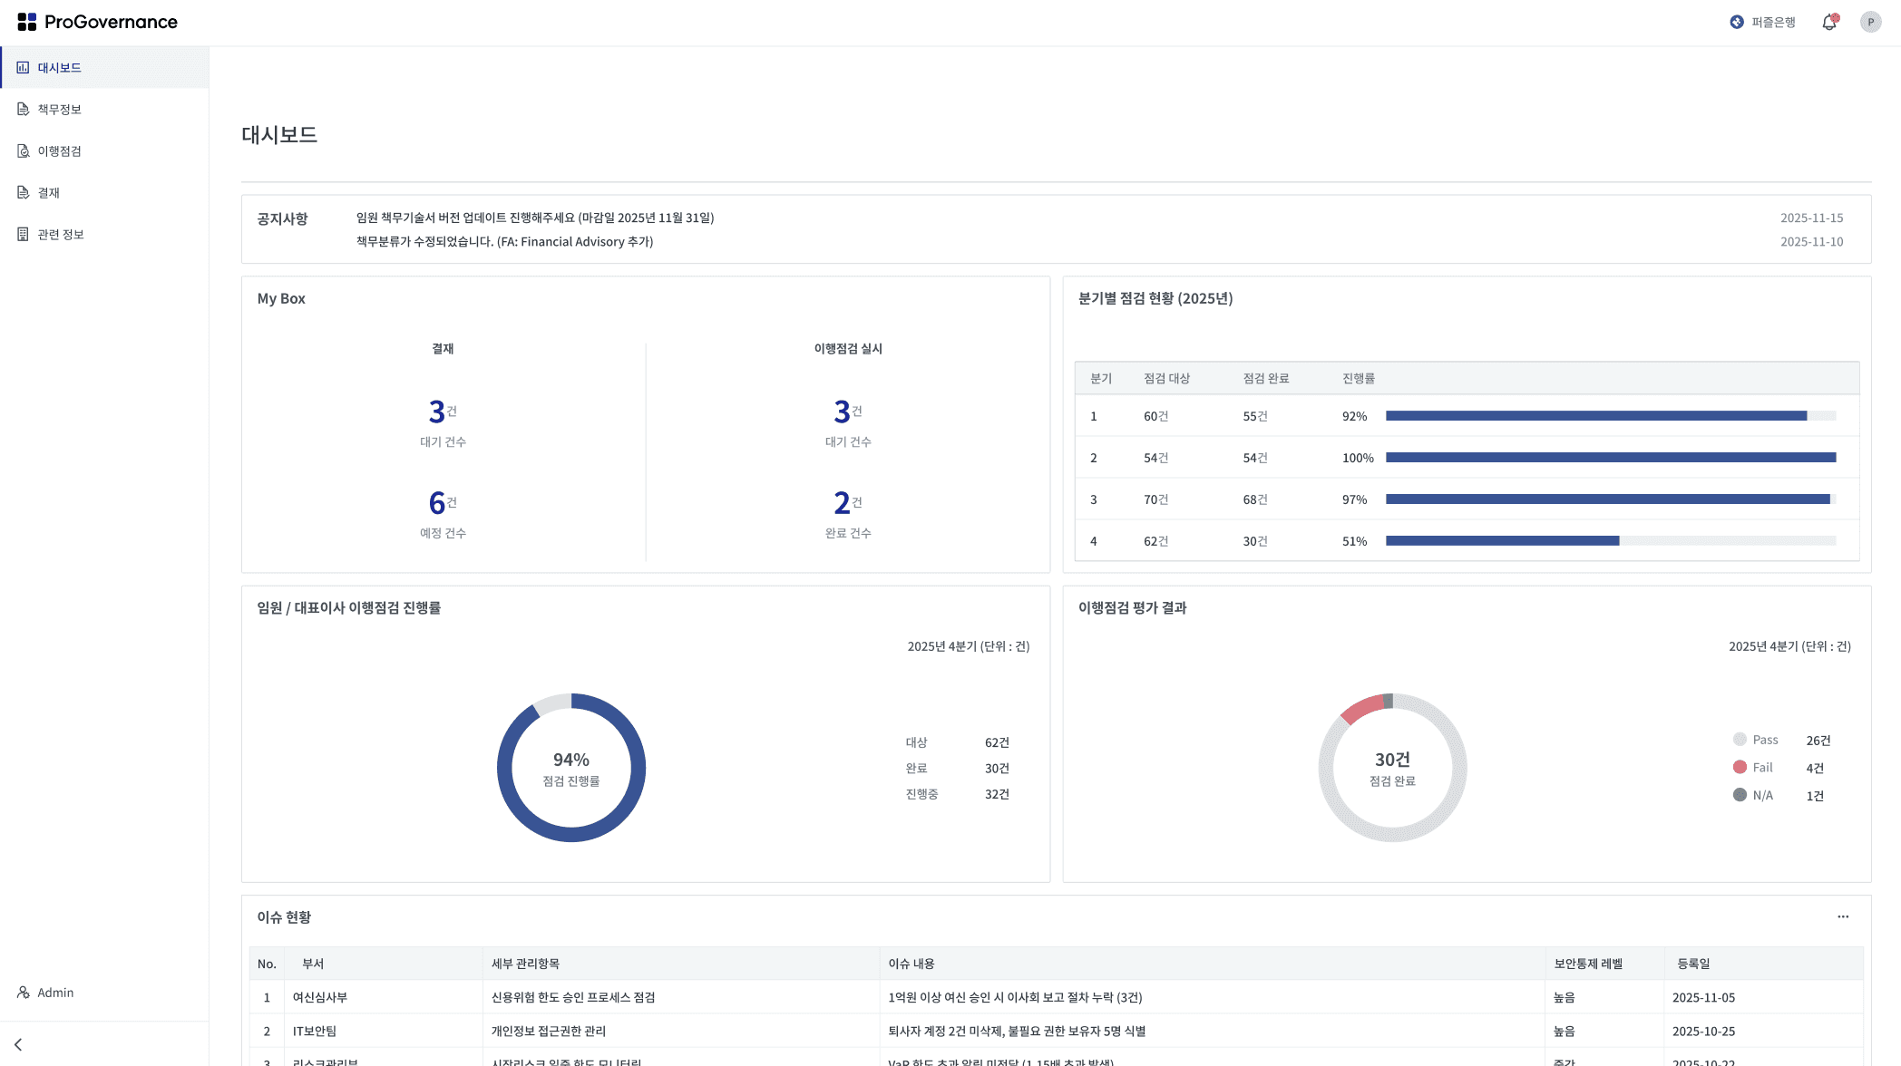Click the 이행점검 inspection icon
1901x1066 pixels.
tap(23, 151)
